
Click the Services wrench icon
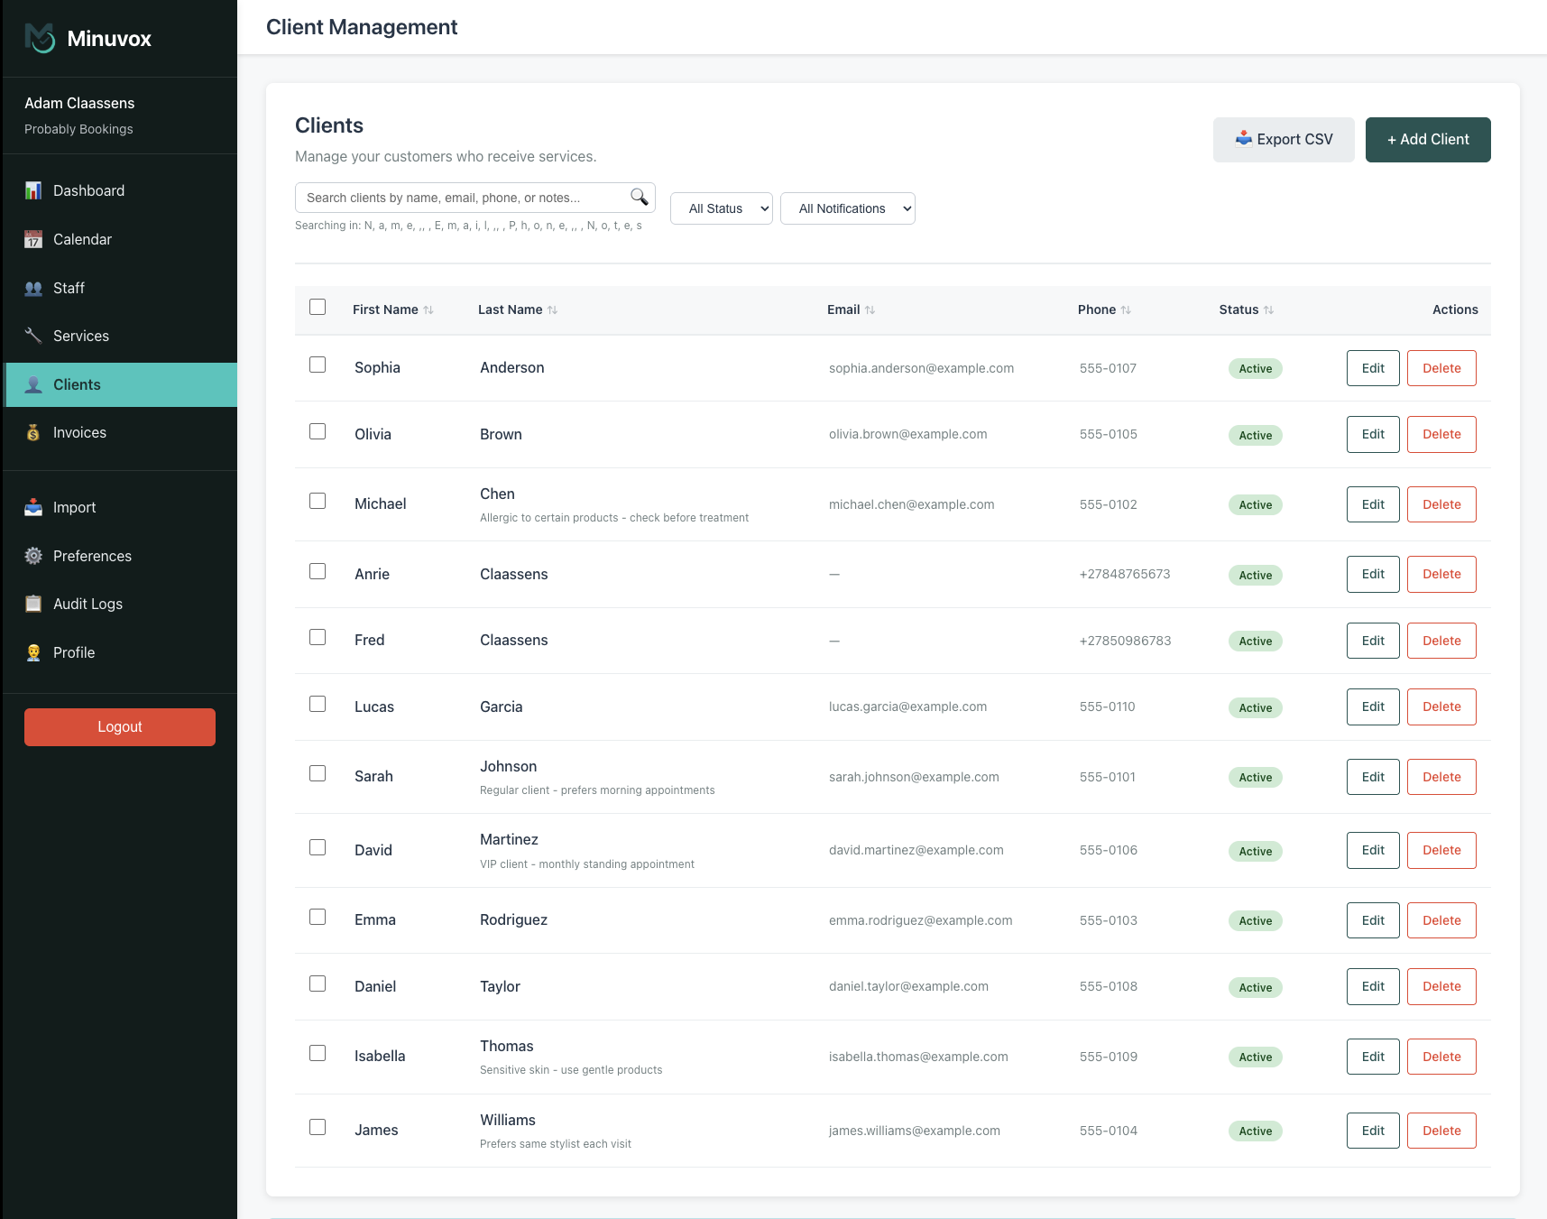[33, 336]
